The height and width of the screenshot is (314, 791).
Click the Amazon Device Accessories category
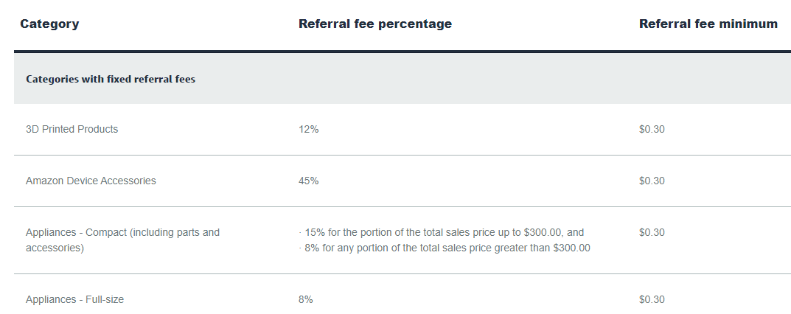tap(91, 181)
